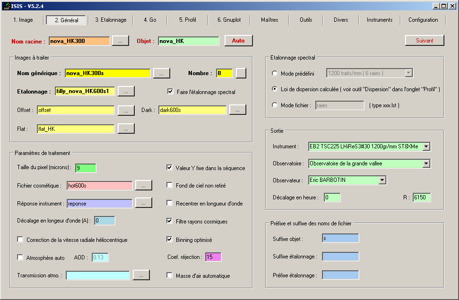Browse for Réponse instrument file
This screenshot has width=459, height=300.
click(143, 203)
